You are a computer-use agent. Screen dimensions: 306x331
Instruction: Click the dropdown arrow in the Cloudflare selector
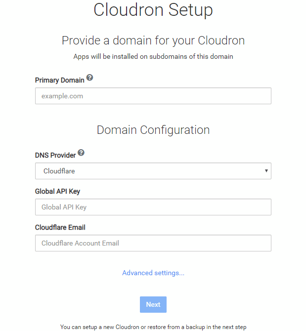266,171
